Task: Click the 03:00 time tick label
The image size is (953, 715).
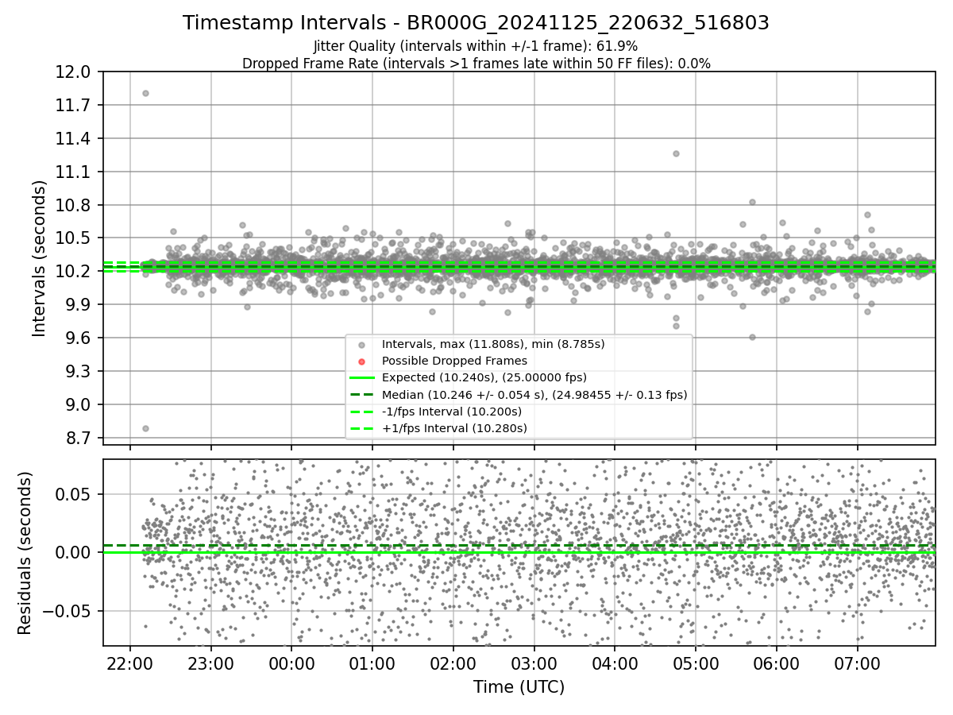Action: coord(534,663)
